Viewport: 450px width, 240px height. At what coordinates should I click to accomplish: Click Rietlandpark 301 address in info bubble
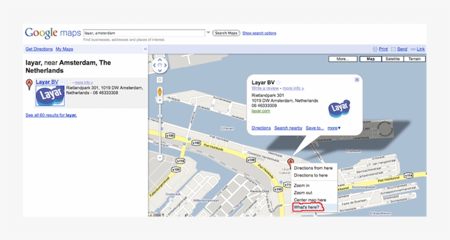[x=268, y=95]
